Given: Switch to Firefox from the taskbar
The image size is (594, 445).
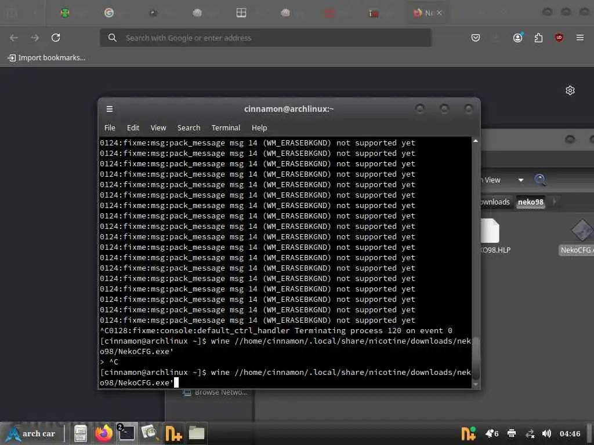Looking at the screenshot, I should (x=103, y=433).
